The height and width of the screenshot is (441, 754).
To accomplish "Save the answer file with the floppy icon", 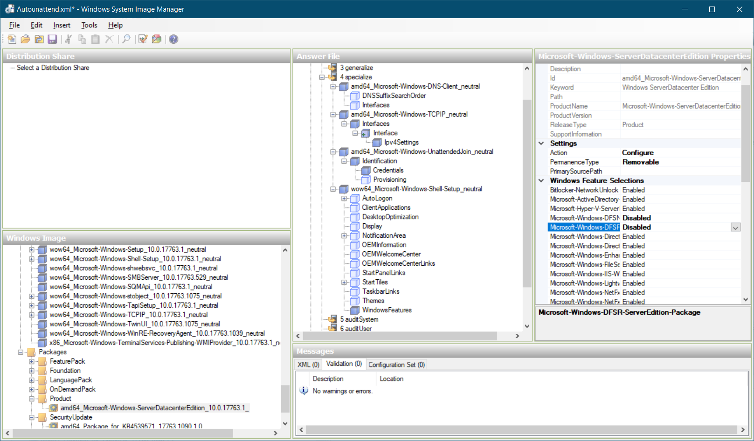I will 52,39.
